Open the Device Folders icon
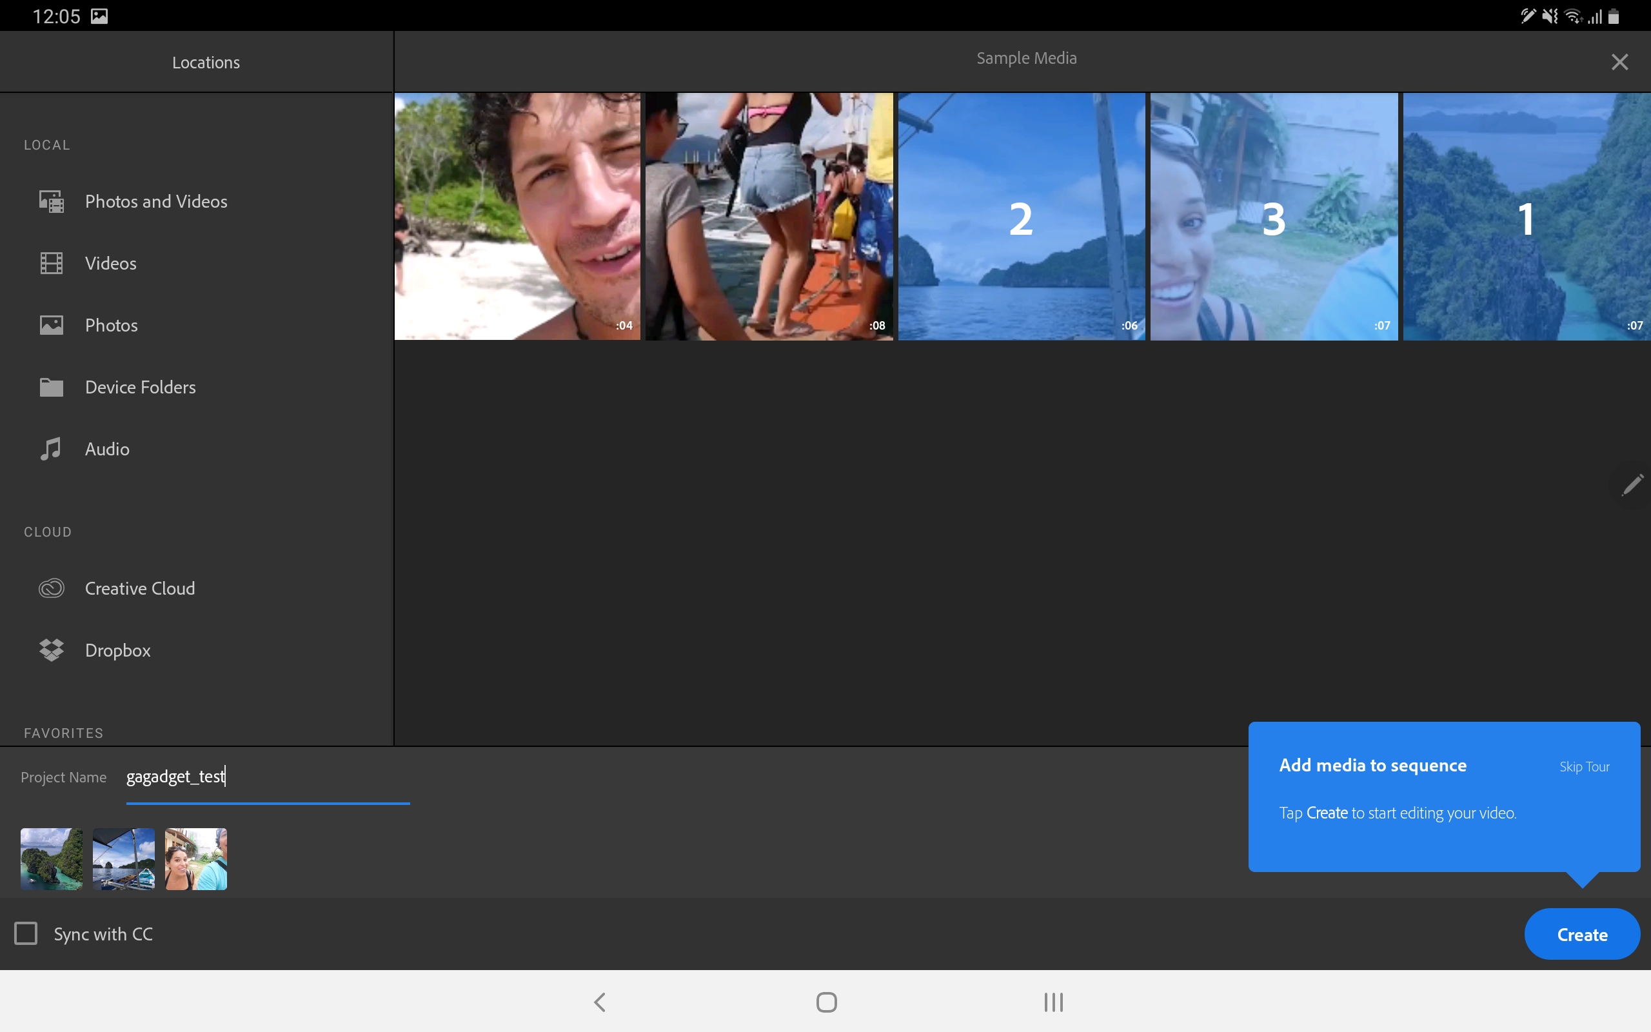 point(51,387)
